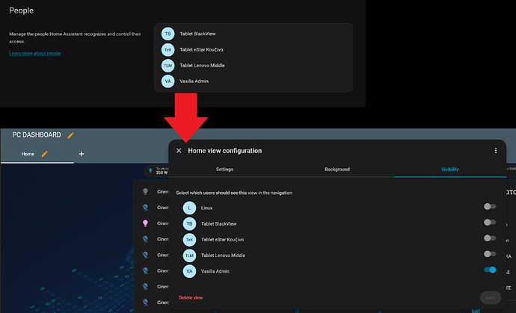This screenshot has height=313, width=516.
Task: Open the dialog's three-dot overflow menu
Action: coord(496,151)
